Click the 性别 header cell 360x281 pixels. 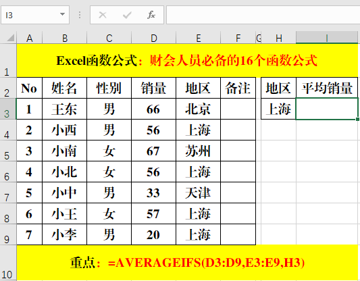pos(109,88)
